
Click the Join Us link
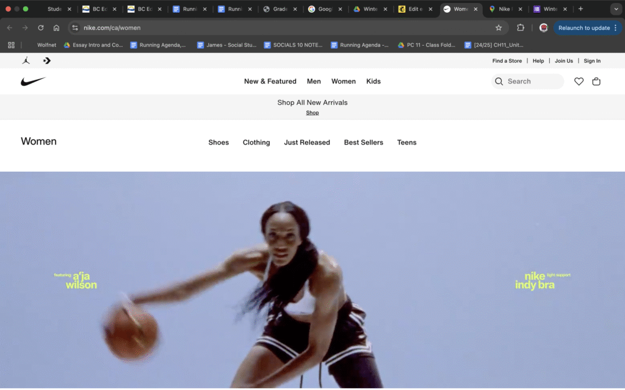coord(563,61)
